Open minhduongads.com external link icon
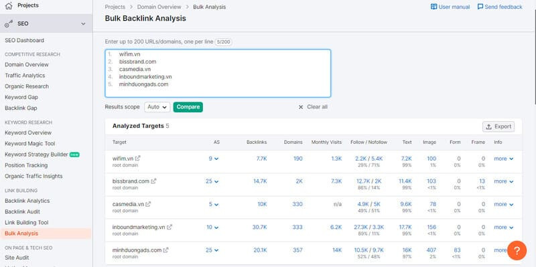Viewport: 536px width, 267px height. [165, 250]
